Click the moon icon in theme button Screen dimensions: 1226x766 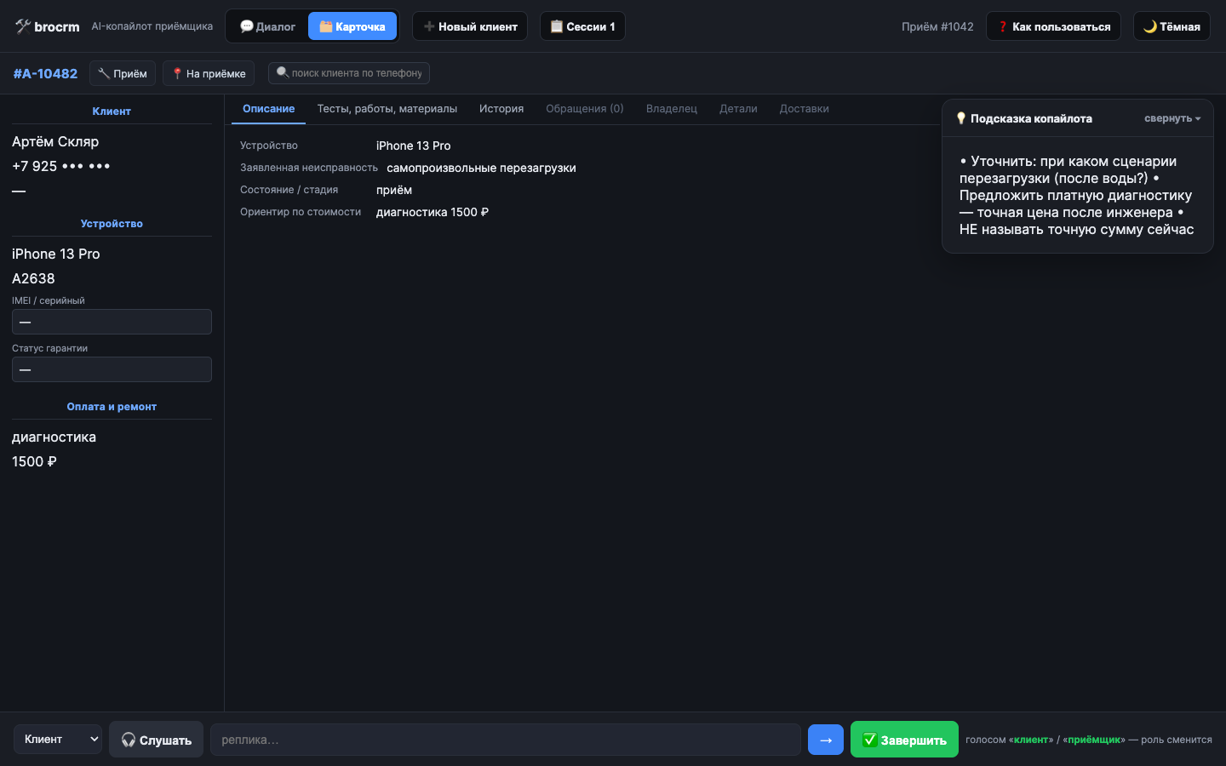click(x=1150, y=26)
